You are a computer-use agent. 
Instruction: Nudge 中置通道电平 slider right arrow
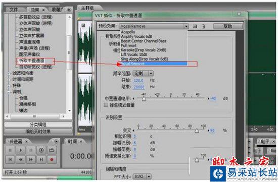pos(208,98)
